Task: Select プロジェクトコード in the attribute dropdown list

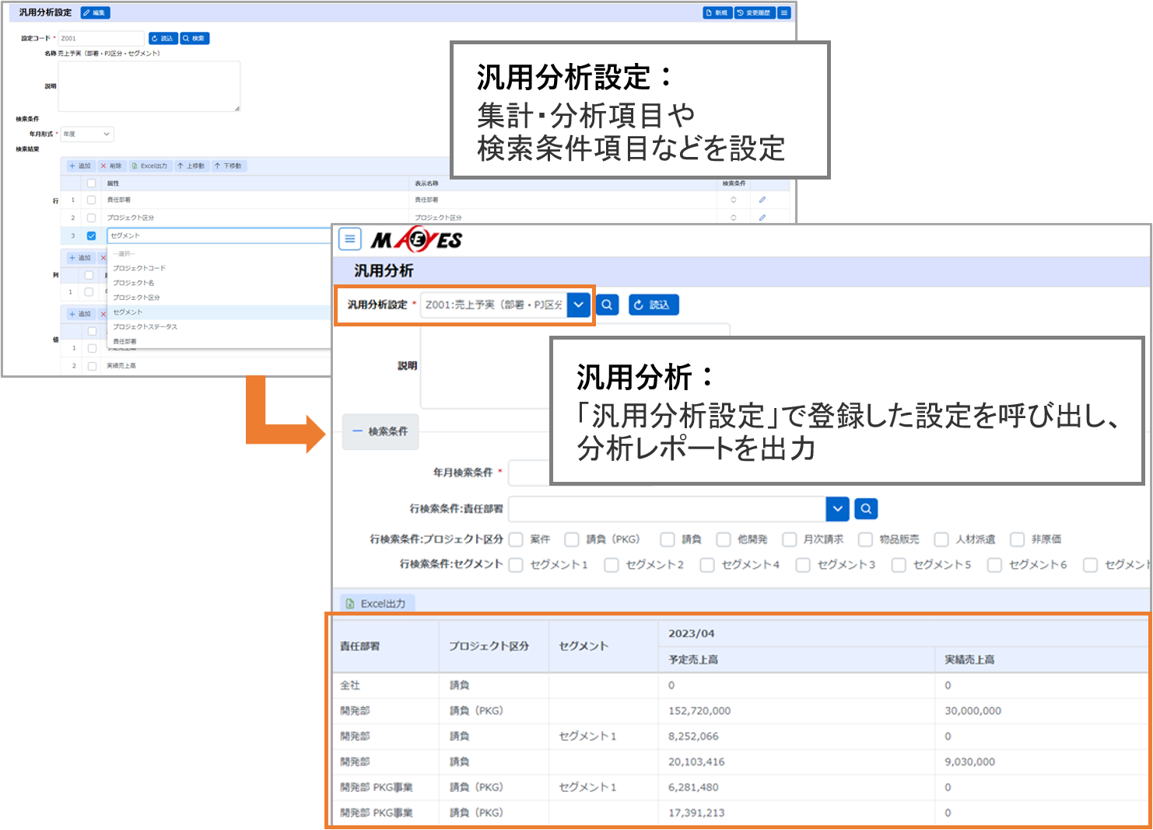Action: point(220,268)
